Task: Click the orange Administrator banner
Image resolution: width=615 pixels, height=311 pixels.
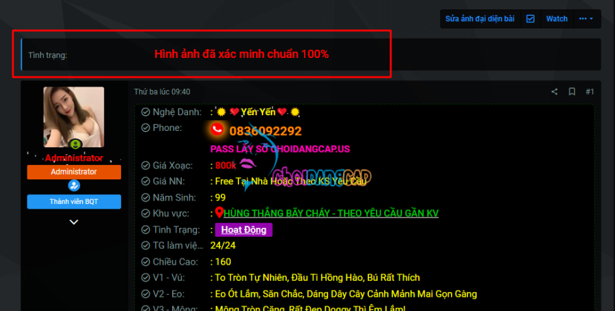Action: pos(74,172)
